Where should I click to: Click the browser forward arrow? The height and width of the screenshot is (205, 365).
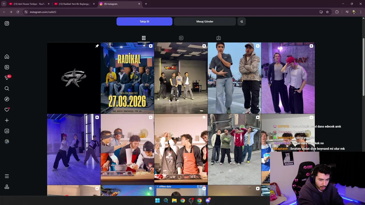(x=11, y=12)
